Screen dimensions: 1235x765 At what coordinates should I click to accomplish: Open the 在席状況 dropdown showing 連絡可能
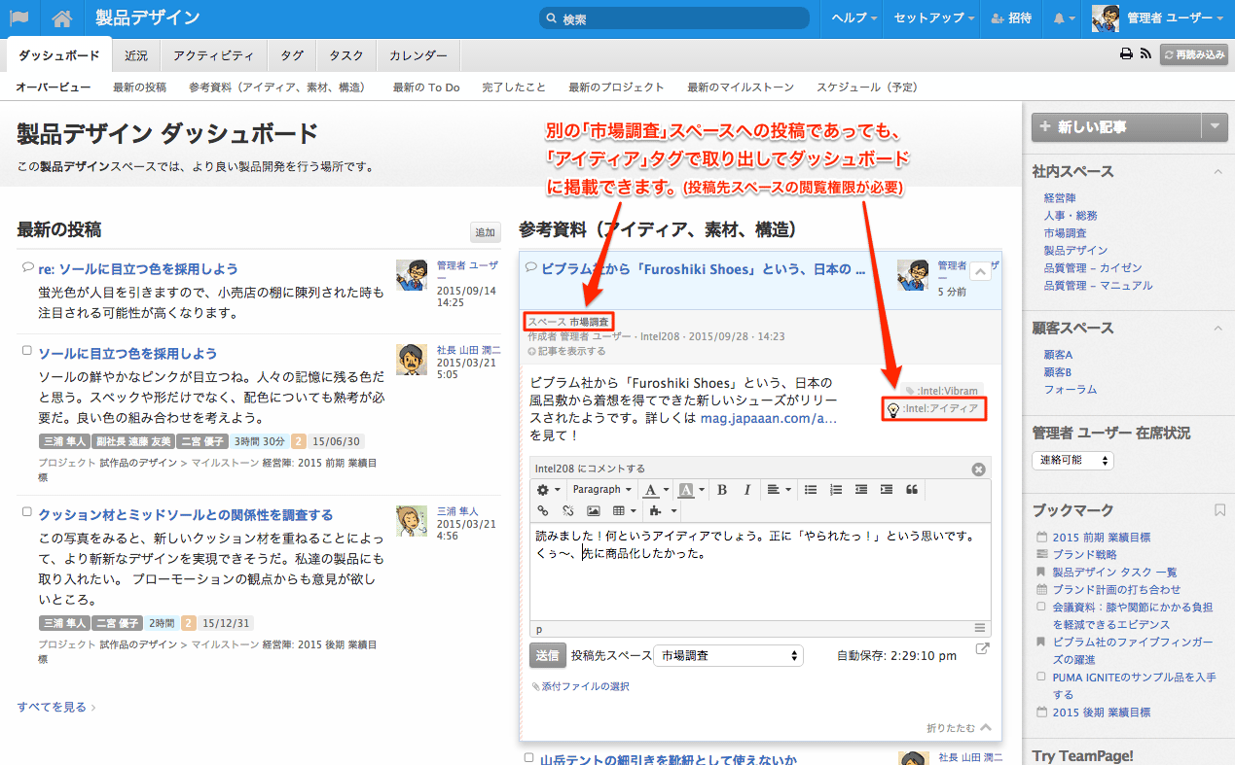click(x=1072, y=461)
